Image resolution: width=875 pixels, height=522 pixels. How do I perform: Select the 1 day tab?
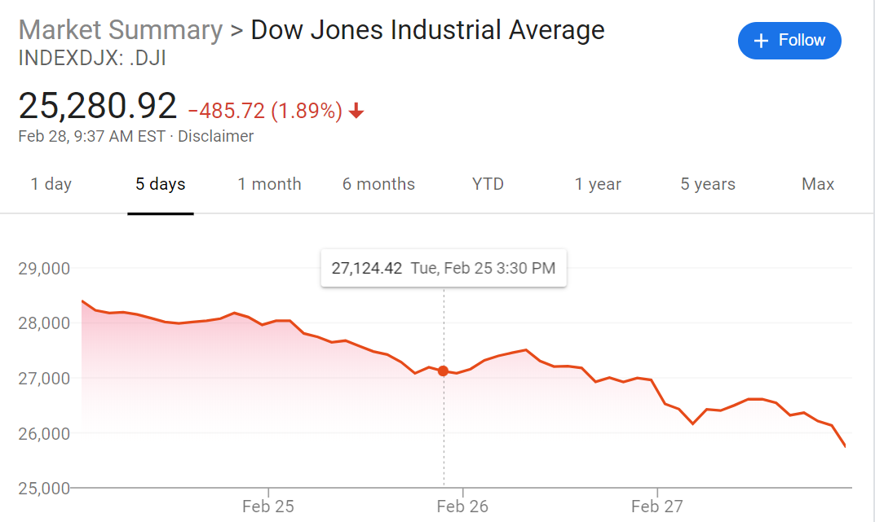click(51, 184)
